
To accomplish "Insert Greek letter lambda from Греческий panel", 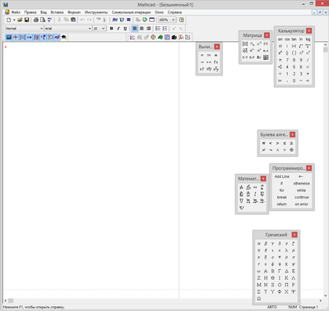I will [286, 250].
